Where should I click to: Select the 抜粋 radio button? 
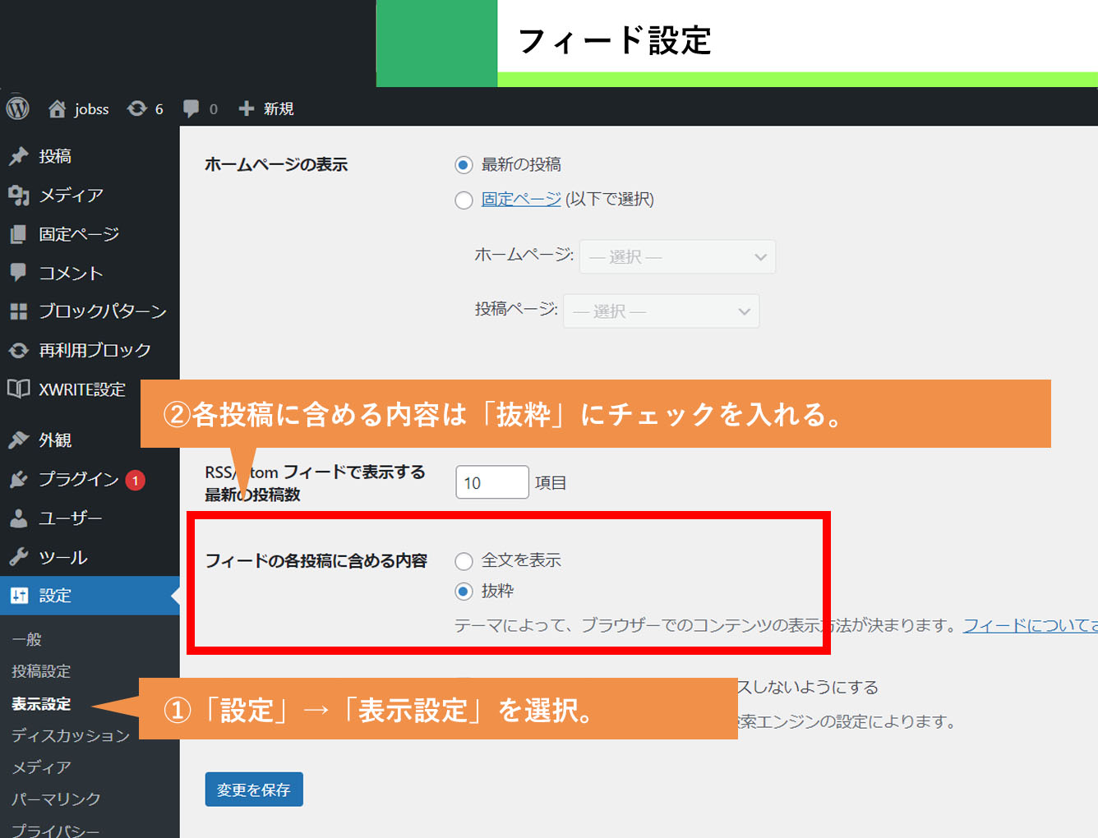click(x=464, y=592)
